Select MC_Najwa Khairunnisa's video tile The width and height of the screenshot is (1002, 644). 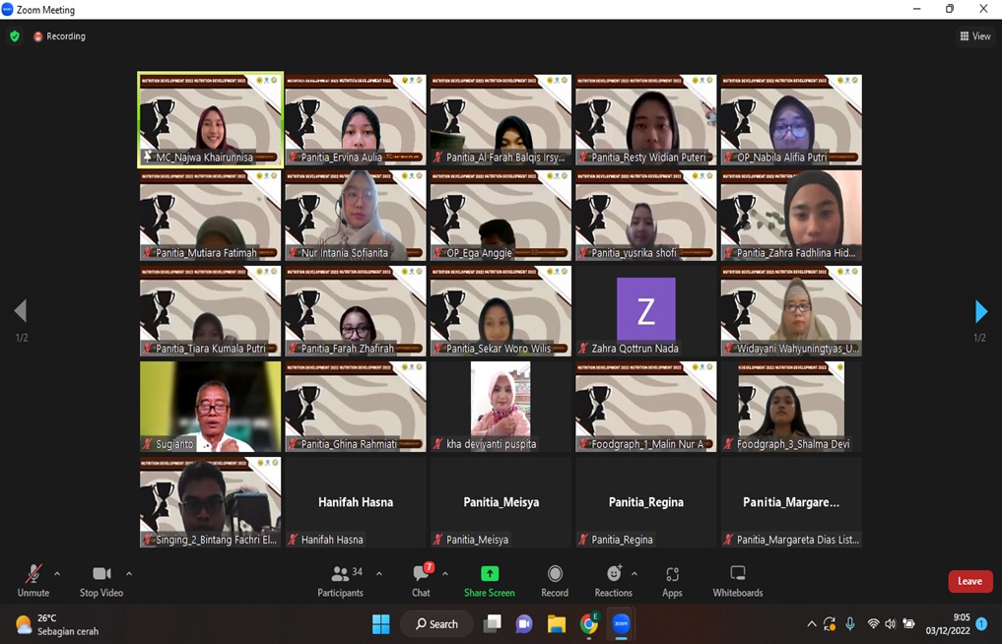click(x=210, y=119)
